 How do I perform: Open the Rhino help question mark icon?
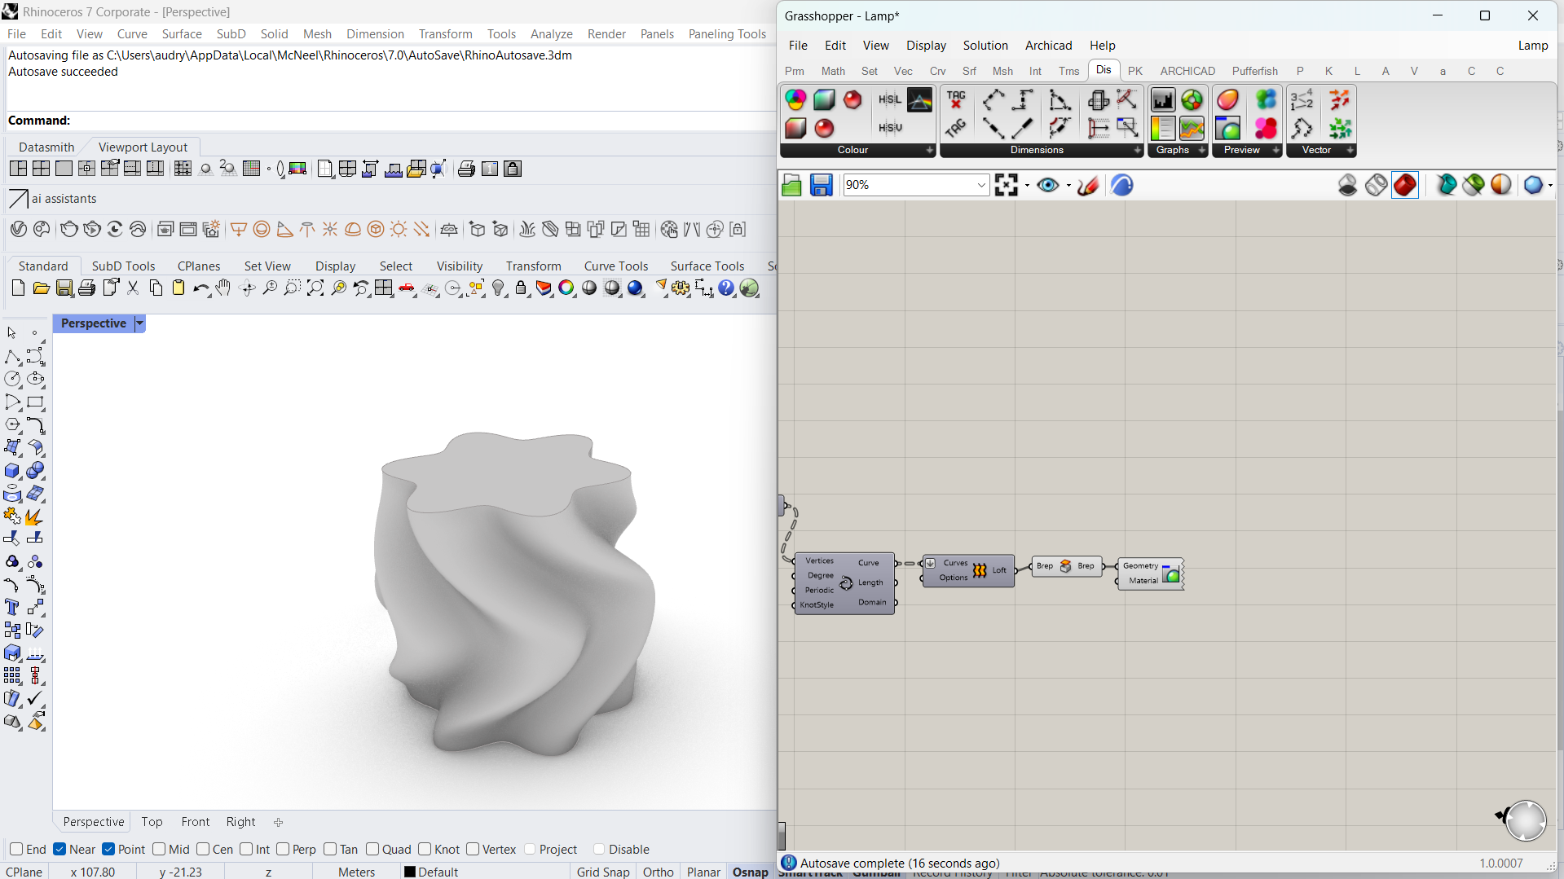tap(726, 288)
